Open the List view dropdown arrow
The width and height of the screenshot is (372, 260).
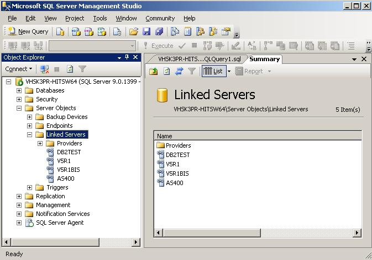229,71
